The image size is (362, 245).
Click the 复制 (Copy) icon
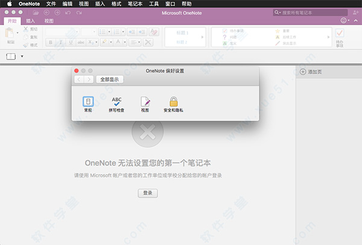pos(25,37)
